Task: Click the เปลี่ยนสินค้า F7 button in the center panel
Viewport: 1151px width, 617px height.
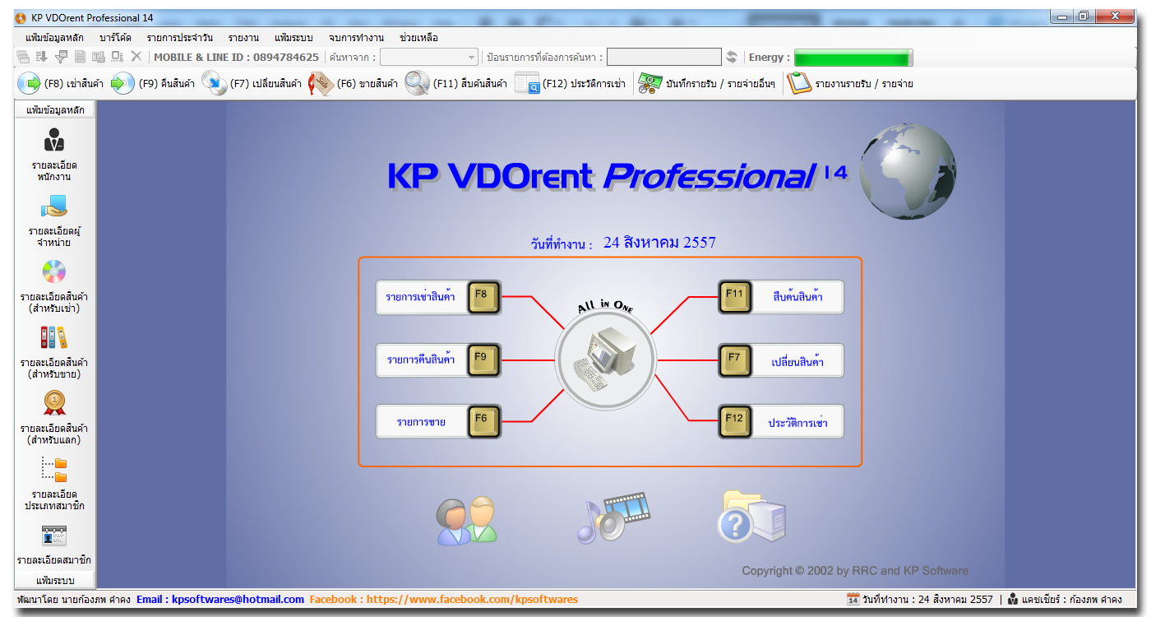Action: (781, 360)
